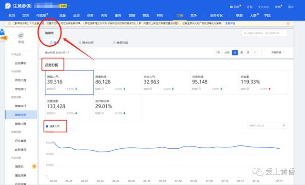The image size is (305, 185).
Task: Open the 所有终端 terminal dropdown
Action: pyautogui.click(x=278, y=52)
